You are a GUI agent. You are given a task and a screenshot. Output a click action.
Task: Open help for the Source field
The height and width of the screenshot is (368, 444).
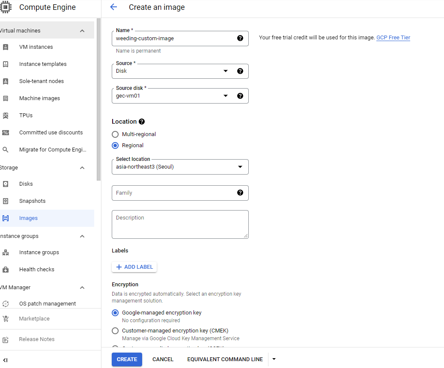[x=240, y=71]
